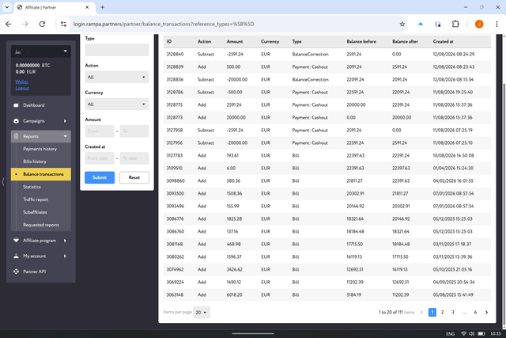Jump to page 6 of results
Image resolution: width=506 pixels, height=338 pixels.
(x=475, y=312)
